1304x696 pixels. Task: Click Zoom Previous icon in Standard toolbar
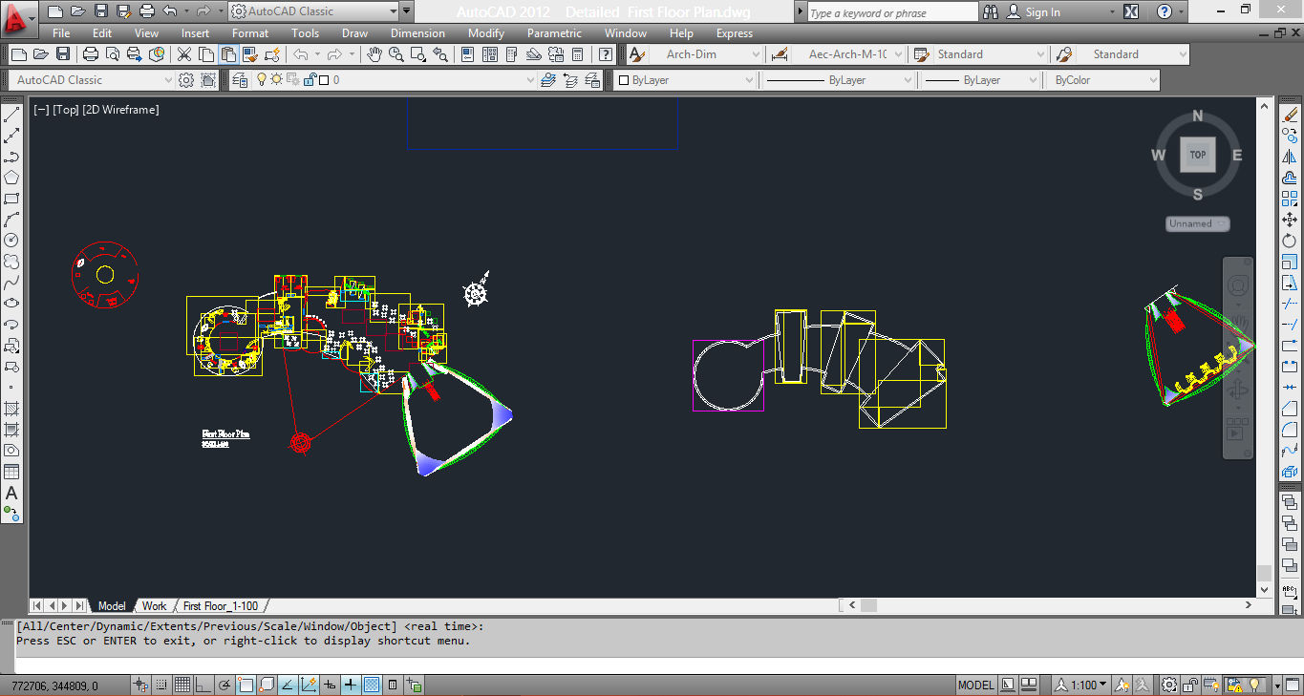point(438,54)
